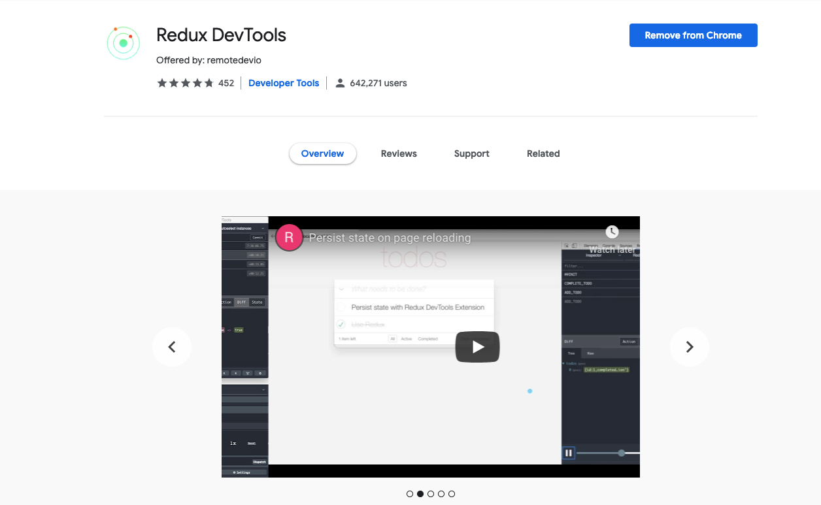The height and width of the screenshot is (505, 821).
Task: Select the Overview tab
Action: (322, 154)
